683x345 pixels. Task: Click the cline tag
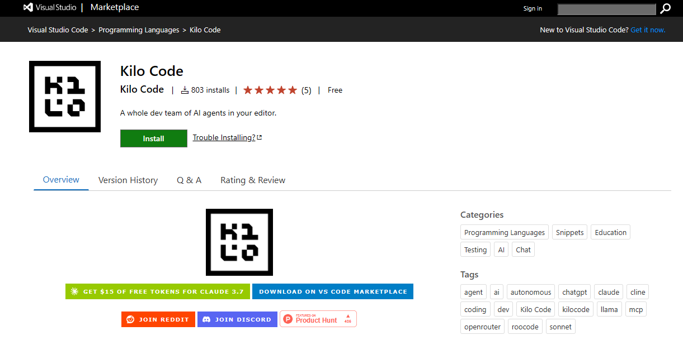(638, 292)
